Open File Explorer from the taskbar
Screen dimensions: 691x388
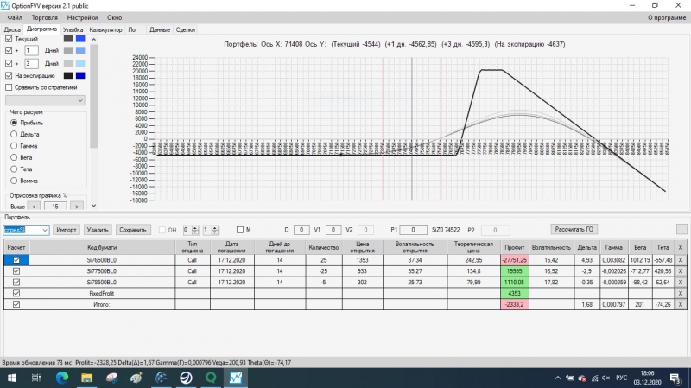point(87,378)
